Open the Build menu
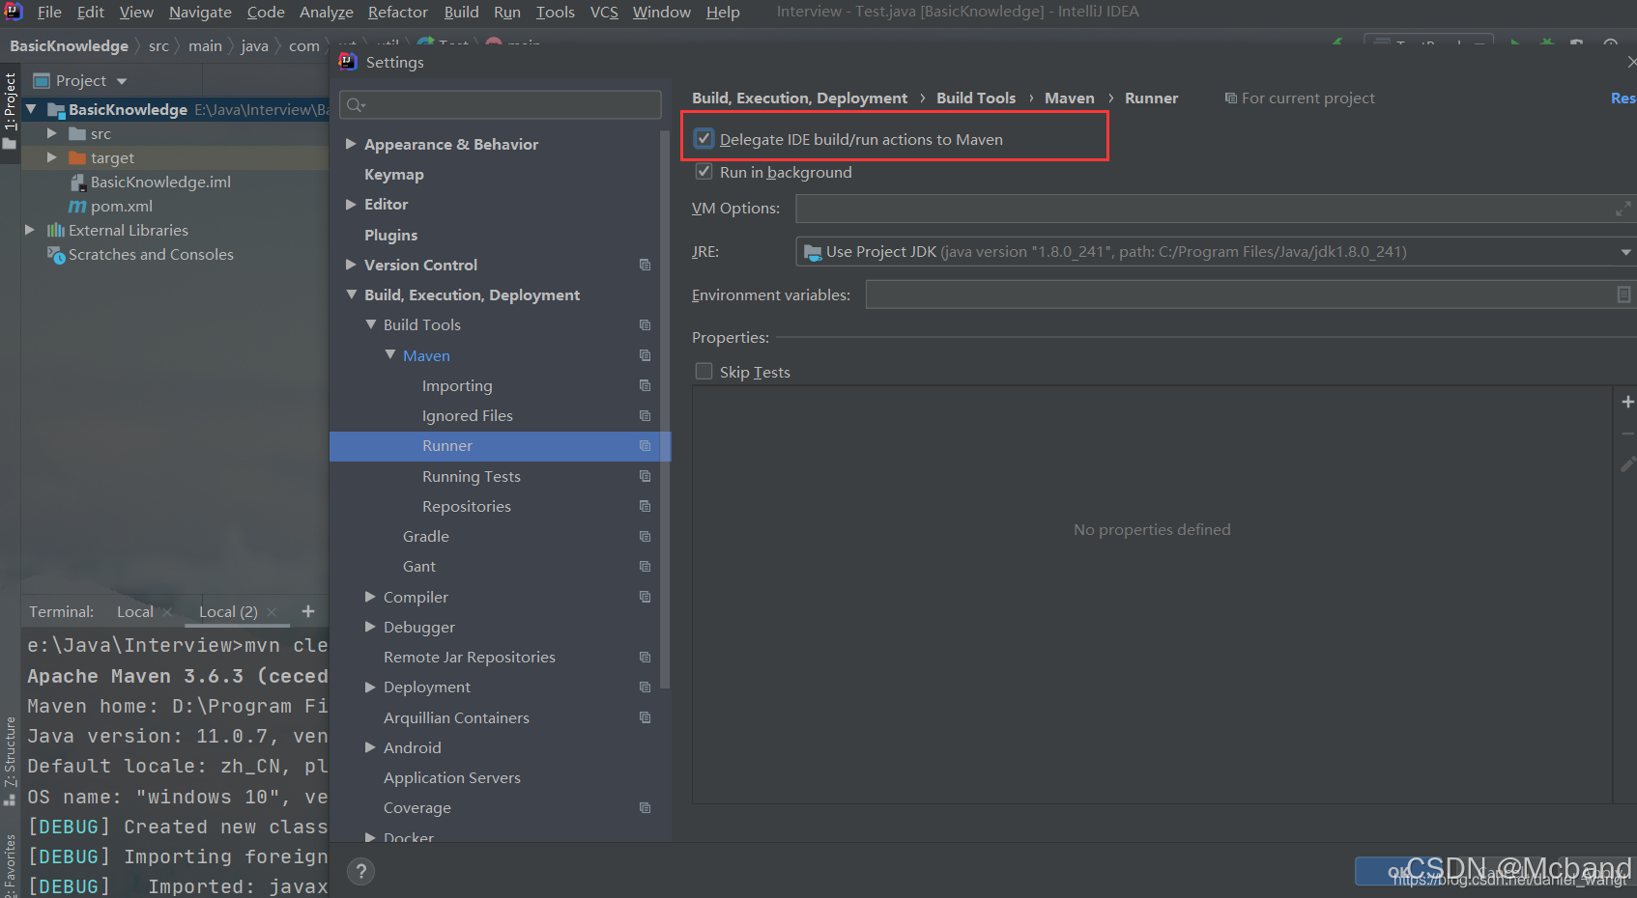The height and width of the screenshot is (898, 1637). (461, 12)
